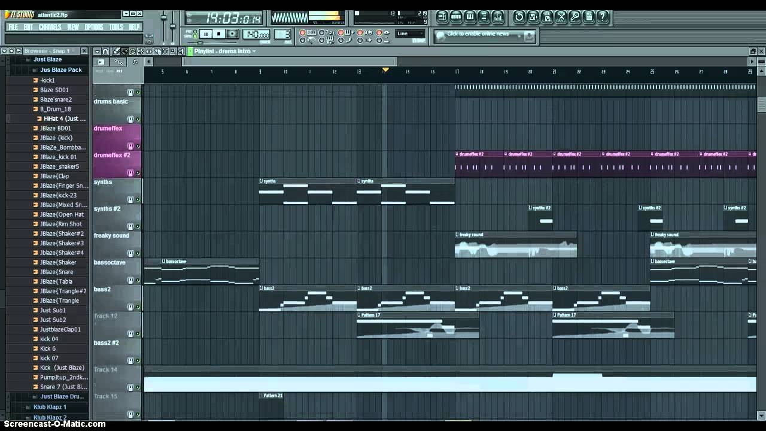Open the EDIT menu
Screen dimensions: 766x431
[x=29, y=27]
